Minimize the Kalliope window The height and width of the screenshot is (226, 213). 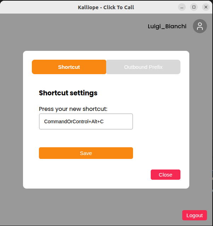(182, 7)
